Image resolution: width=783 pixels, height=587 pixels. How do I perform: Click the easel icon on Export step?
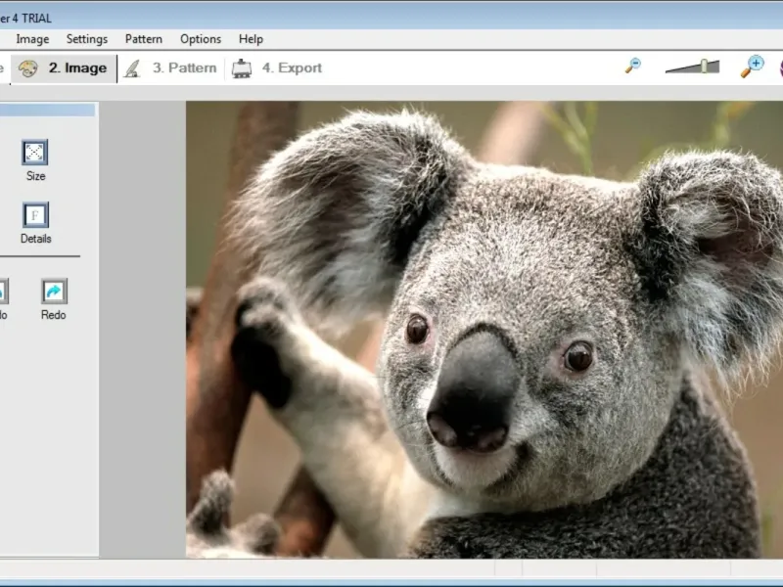pyautogui.click(x=242, y=68)
